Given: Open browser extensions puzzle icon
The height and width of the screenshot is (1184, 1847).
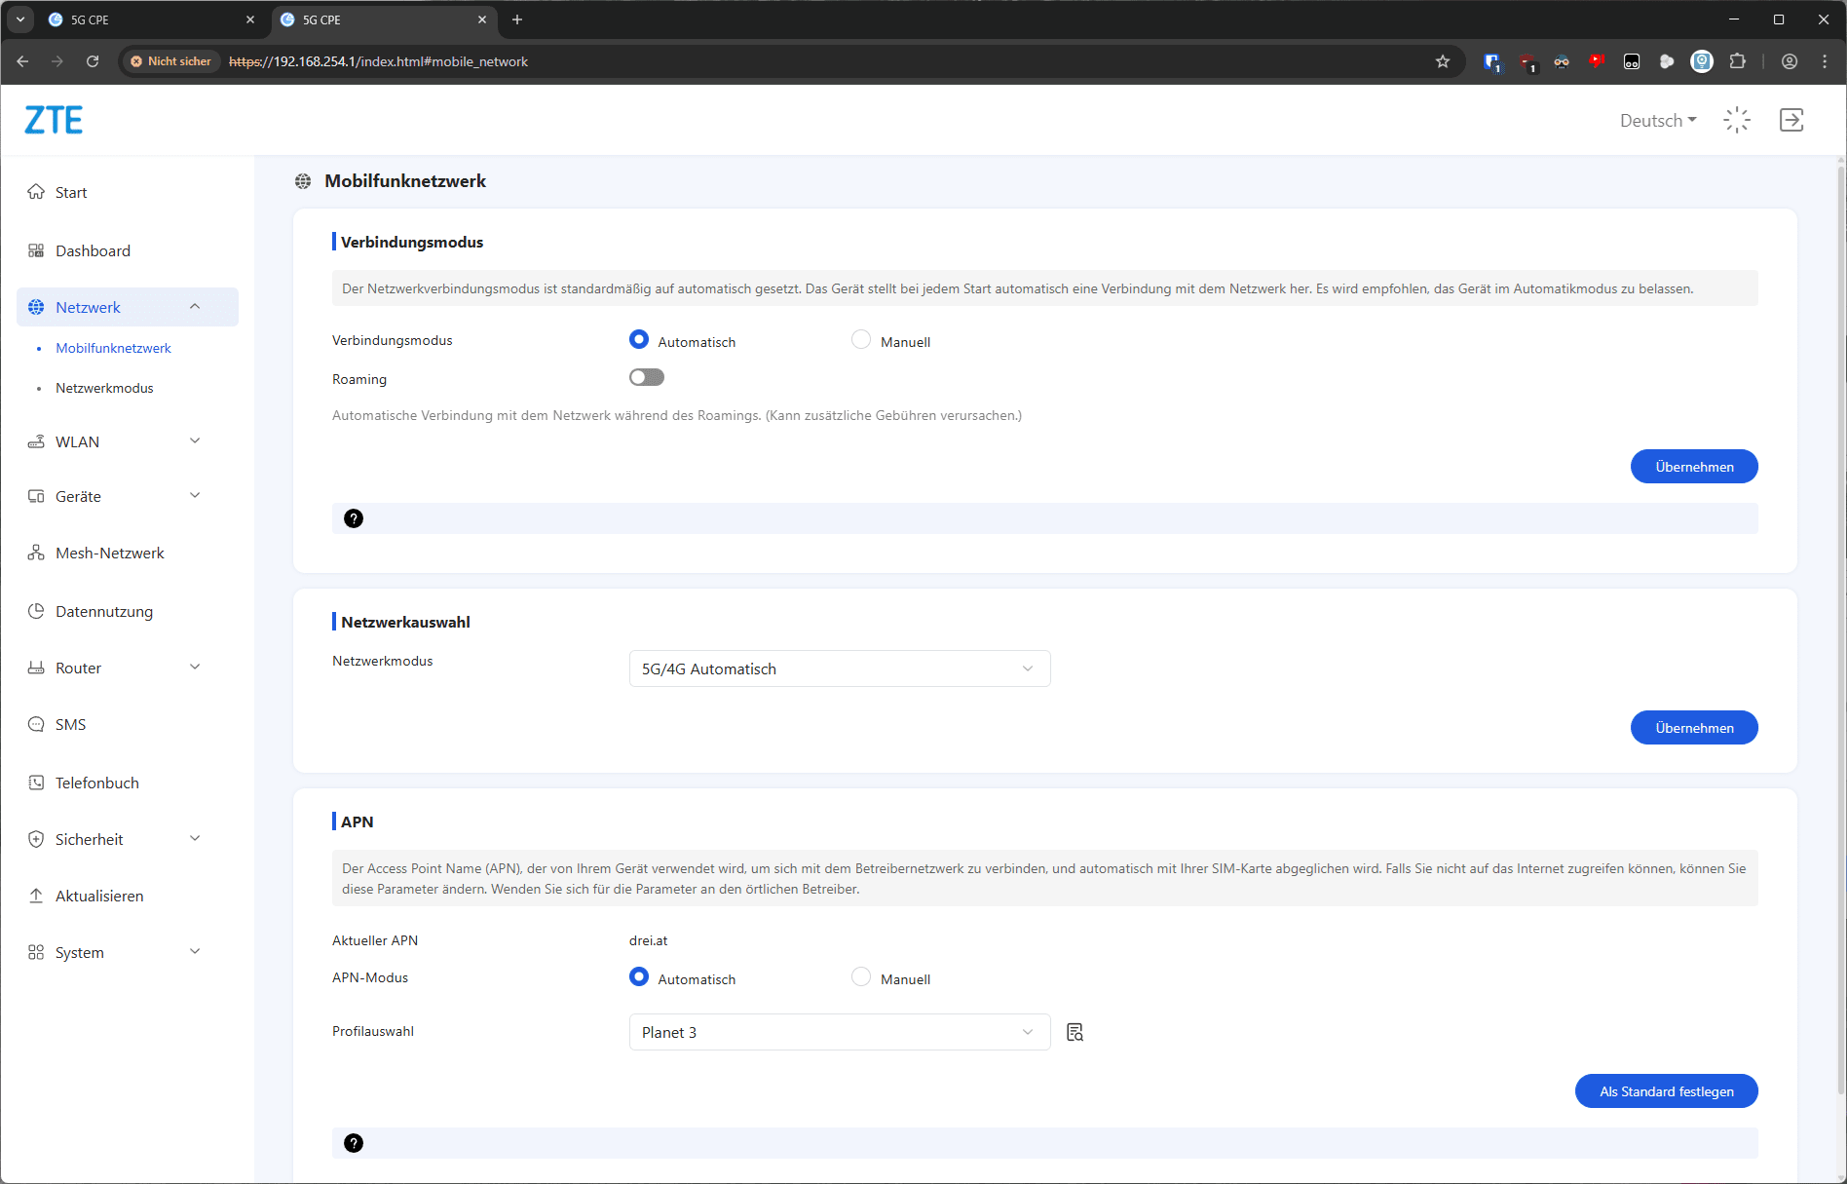Looking at the screenshot, I should 1737,61.
